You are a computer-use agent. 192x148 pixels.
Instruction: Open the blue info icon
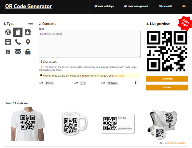tap(135, 83)
